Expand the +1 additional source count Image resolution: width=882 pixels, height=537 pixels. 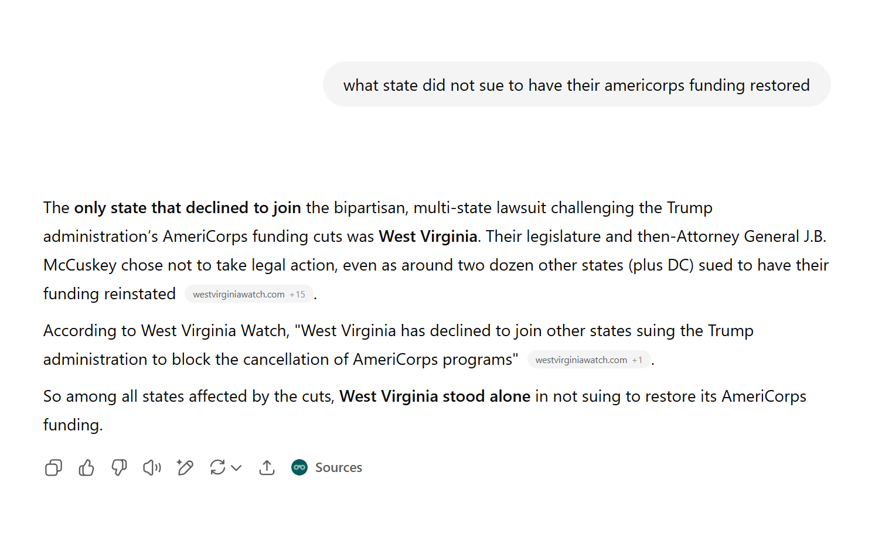[637, 360]
